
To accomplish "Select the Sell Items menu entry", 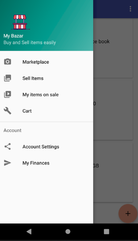I will pos(47,78).
